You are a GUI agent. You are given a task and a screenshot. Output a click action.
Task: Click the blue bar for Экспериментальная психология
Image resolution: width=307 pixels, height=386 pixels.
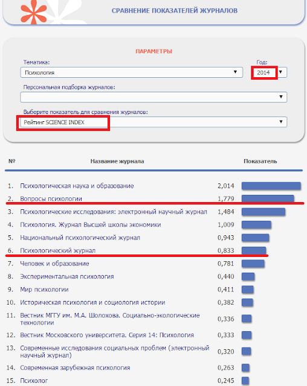(248, 276)
